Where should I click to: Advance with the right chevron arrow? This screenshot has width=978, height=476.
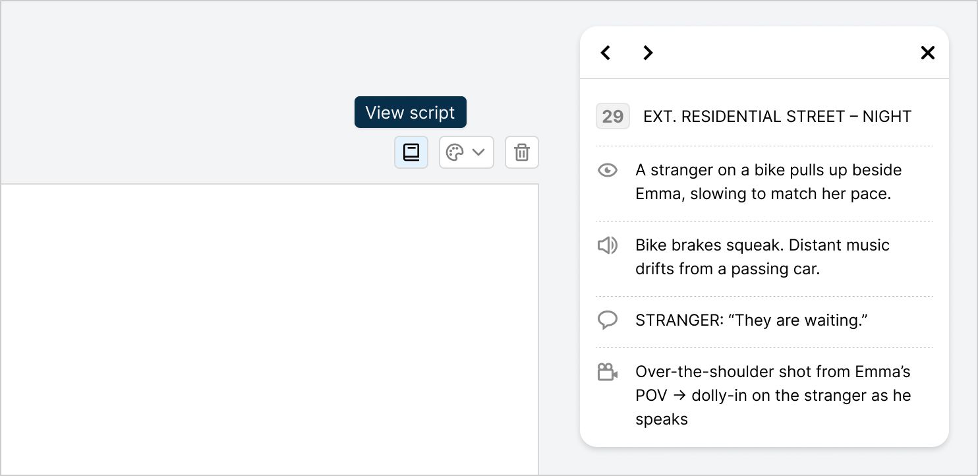click(x=647, y=52)
